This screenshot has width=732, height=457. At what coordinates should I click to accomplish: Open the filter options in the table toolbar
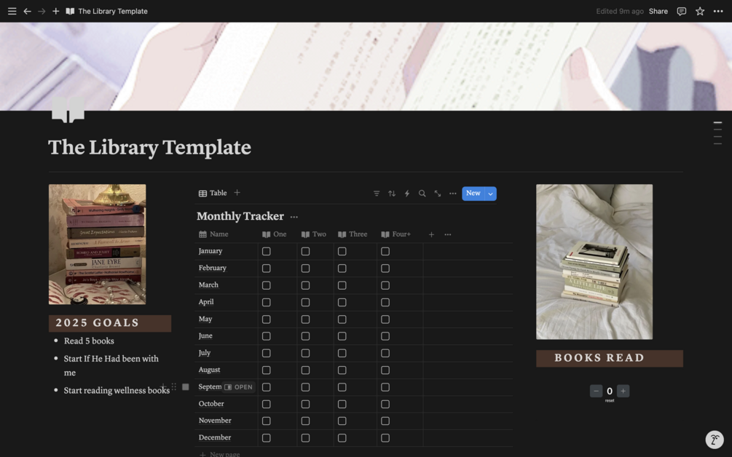click(377, 193)
